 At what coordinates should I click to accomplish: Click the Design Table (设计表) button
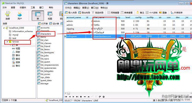tap(54, 24)
